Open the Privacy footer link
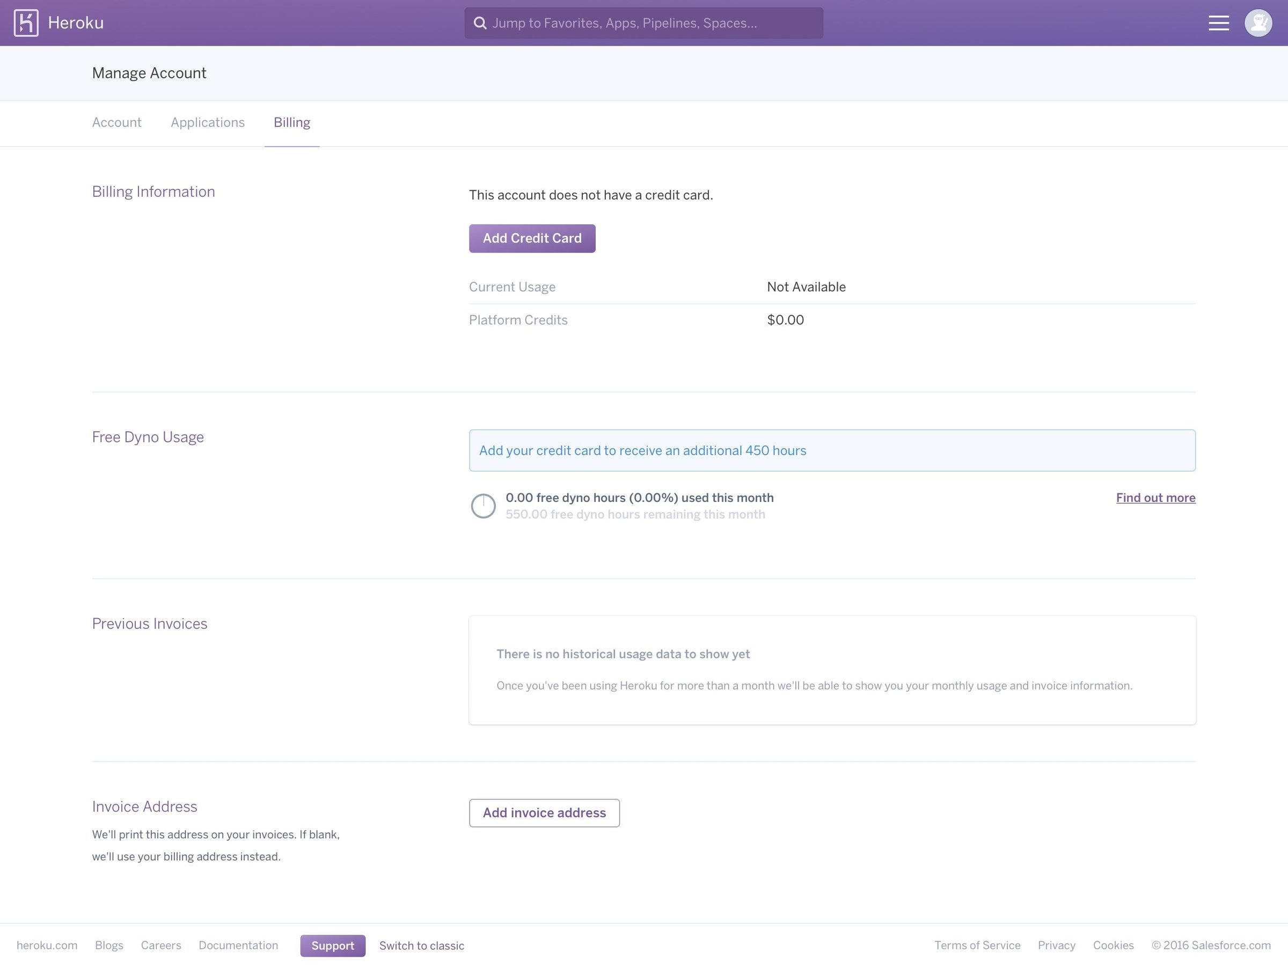This screenshot has height=968, width=1288. 1056,945
